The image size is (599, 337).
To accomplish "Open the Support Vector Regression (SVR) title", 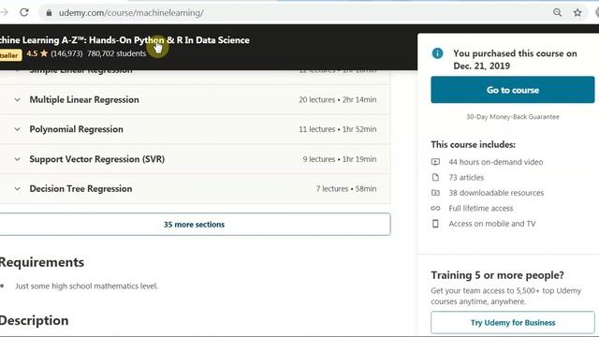I will coord(97,159).
